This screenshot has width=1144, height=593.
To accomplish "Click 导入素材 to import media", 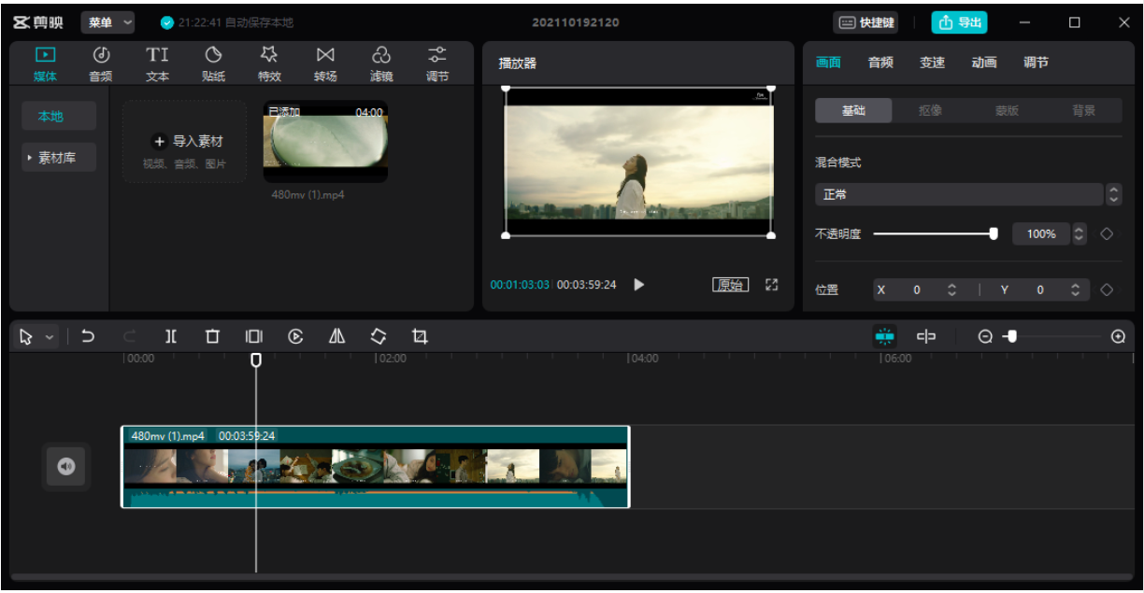I will tap(186, 142).
